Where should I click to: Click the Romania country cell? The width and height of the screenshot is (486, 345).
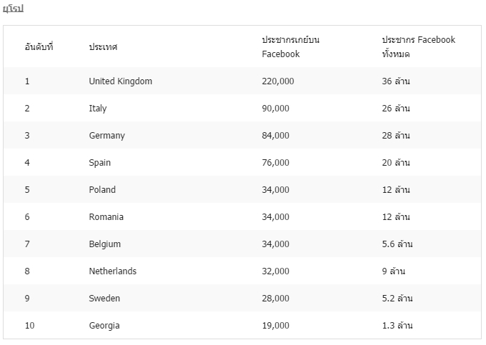[106, 217]
